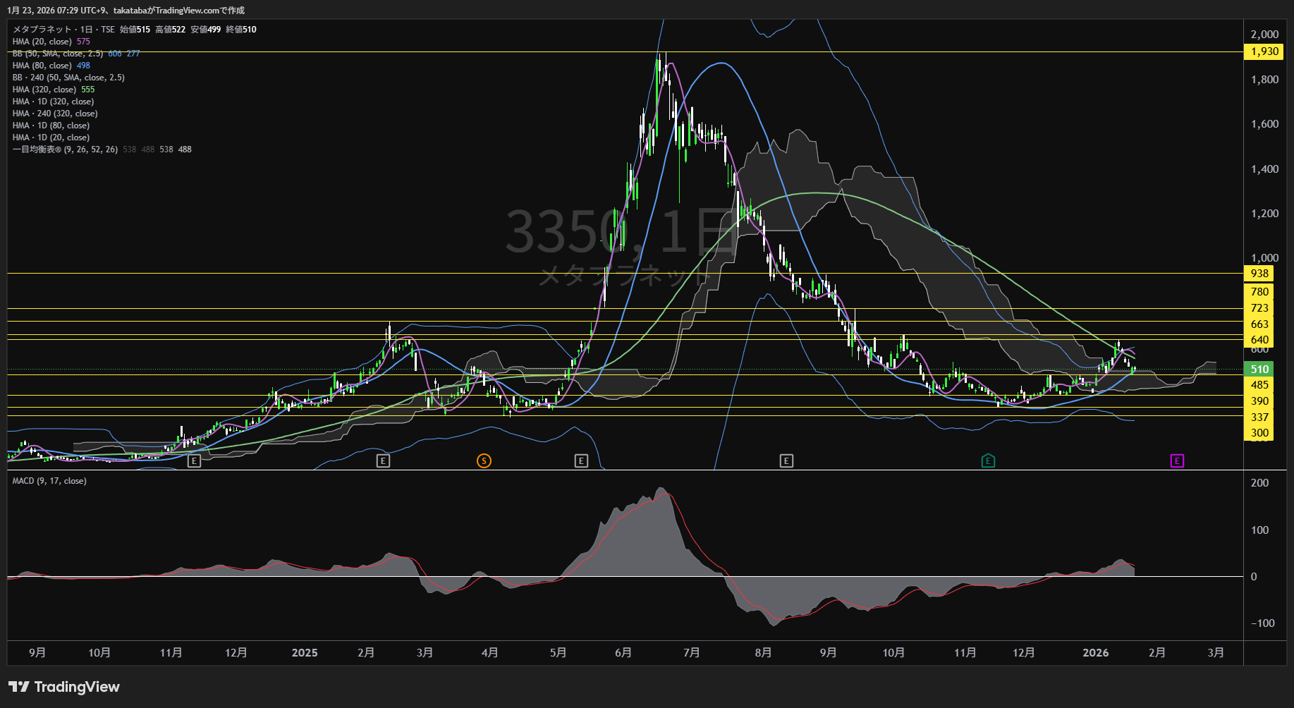Select the HMA (80, close) indicator legend
Viewport: 1294px width, 708px height.
click(42, 66)
